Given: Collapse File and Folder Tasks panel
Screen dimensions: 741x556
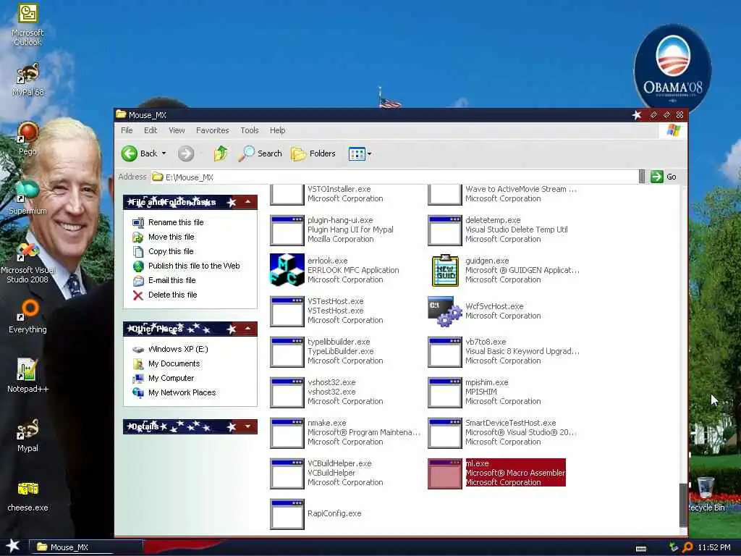Looking at the screenshot, I should tap(247, 202).
